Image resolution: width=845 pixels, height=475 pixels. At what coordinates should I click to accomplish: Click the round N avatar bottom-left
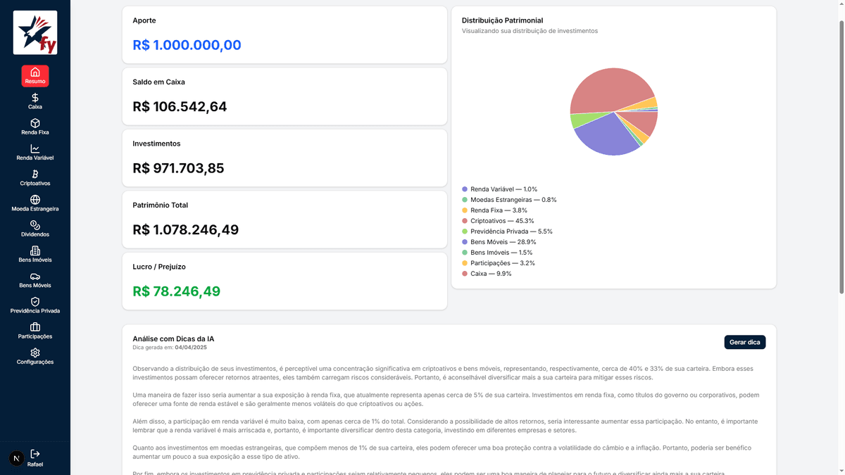pos(16,459)
